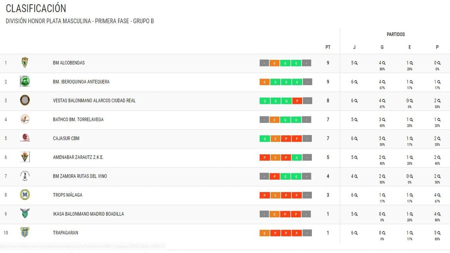The image size is (450, 253).
Task: Open magnifier next to Alcobendas played matches
Action: point(356,63)
